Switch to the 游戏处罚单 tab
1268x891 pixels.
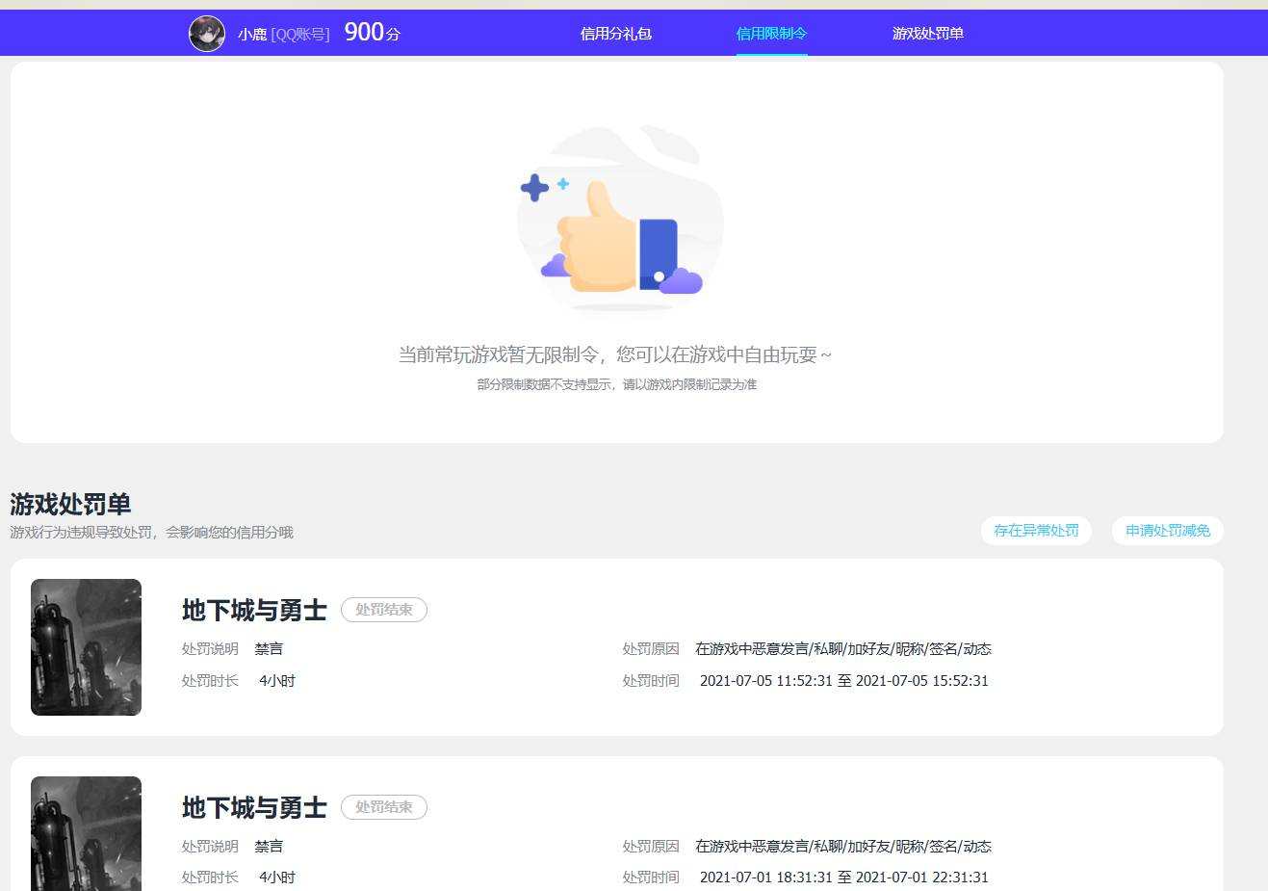pos(928,34)
